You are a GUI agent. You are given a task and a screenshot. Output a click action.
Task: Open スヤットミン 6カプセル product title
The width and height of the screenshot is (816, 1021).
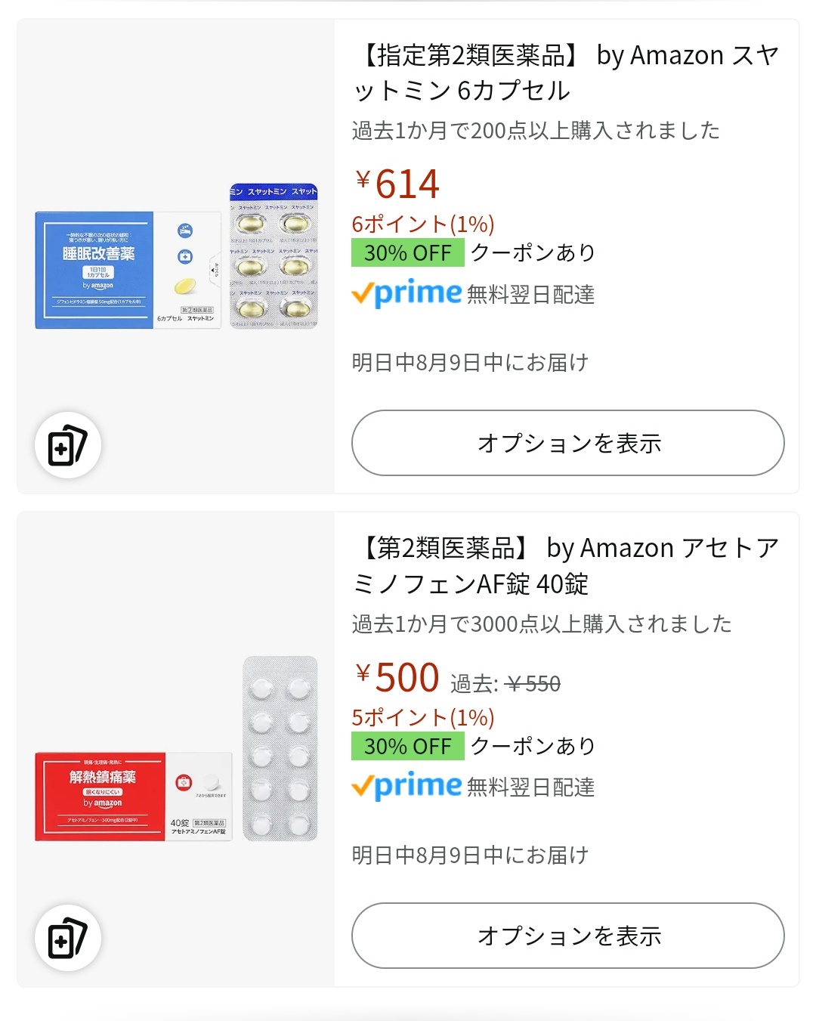tap(566, 73)
